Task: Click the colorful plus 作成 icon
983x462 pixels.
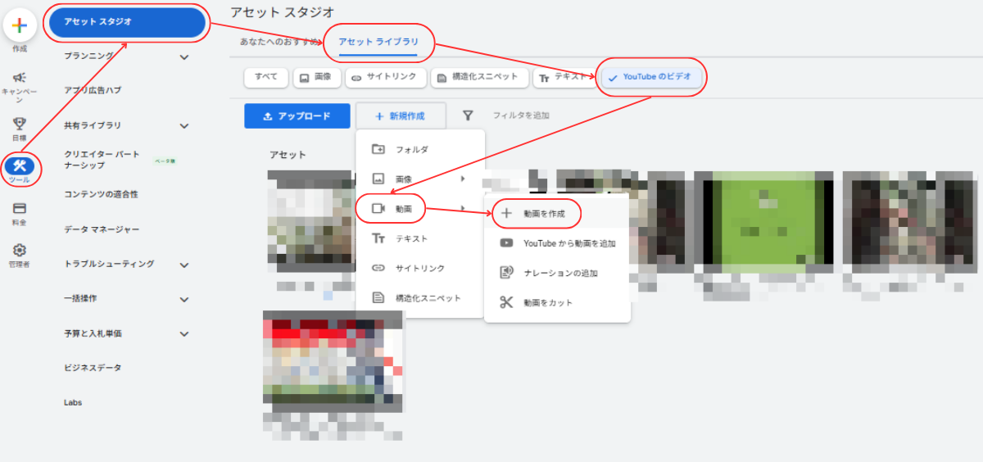Action: [x=20, y=26]
